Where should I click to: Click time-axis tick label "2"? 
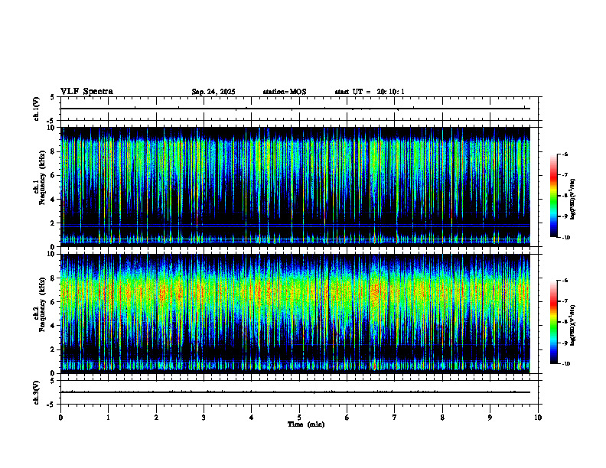pyautogui.click(x=156, y=418)
